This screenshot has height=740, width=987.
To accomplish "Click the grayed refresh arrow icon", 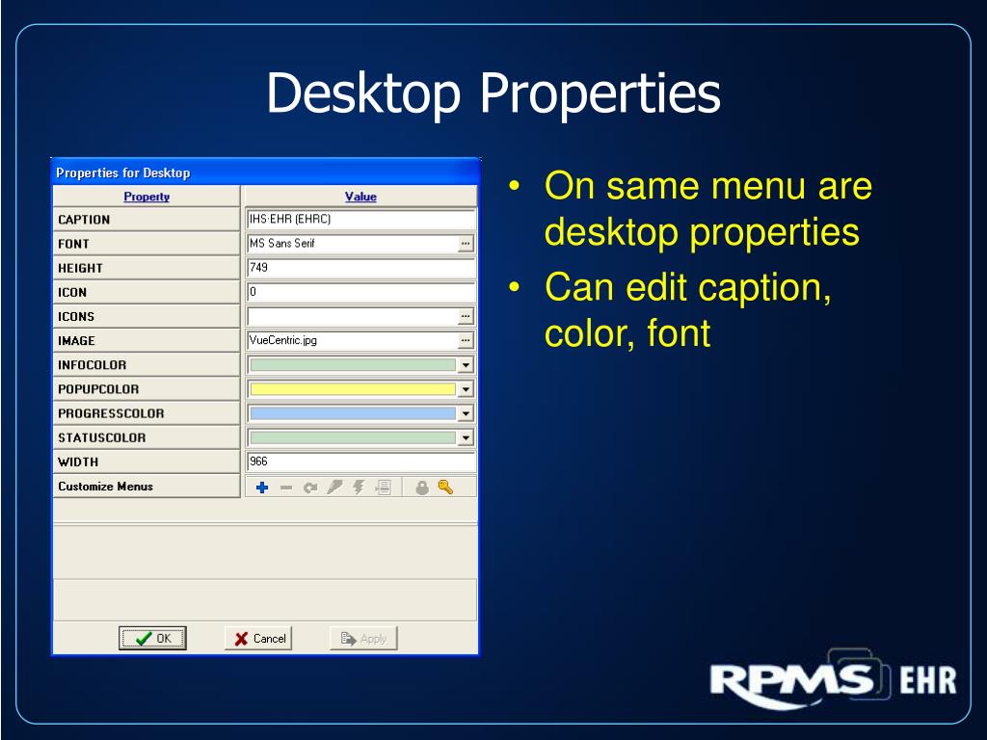I will [x=310, y=488].
